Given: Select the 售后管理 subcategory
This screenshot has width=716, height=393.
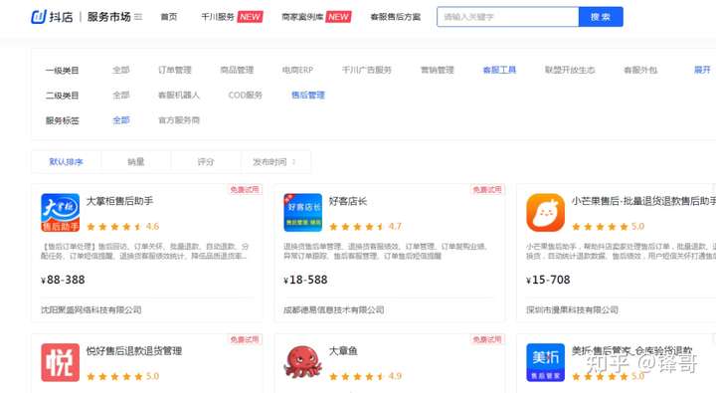Looking at the screenshot, I should click(x=307, y=96).
